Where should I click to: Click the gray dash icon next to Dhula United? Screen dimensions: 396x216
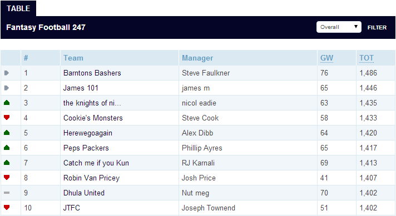7,193
